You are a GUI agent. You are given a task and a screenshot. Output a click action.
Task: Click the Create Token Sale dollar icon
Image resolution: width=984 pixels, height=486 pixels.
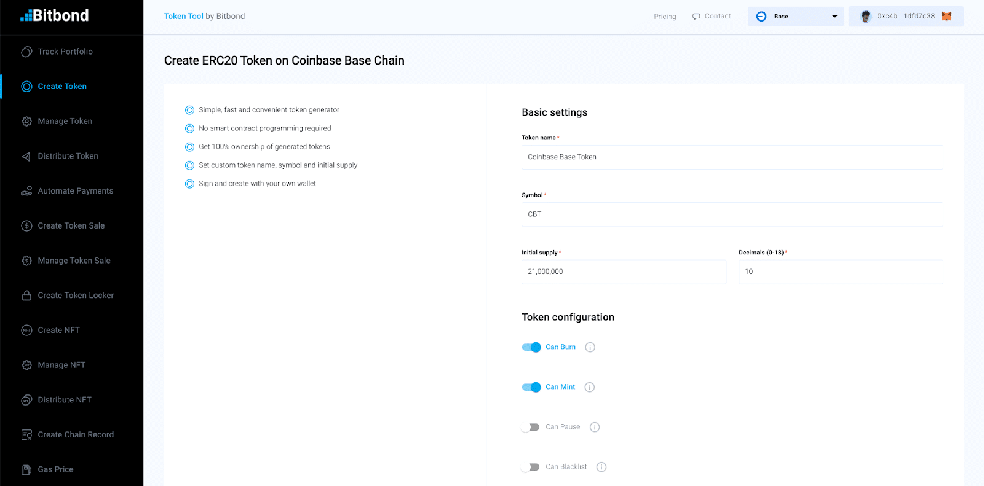26,226
